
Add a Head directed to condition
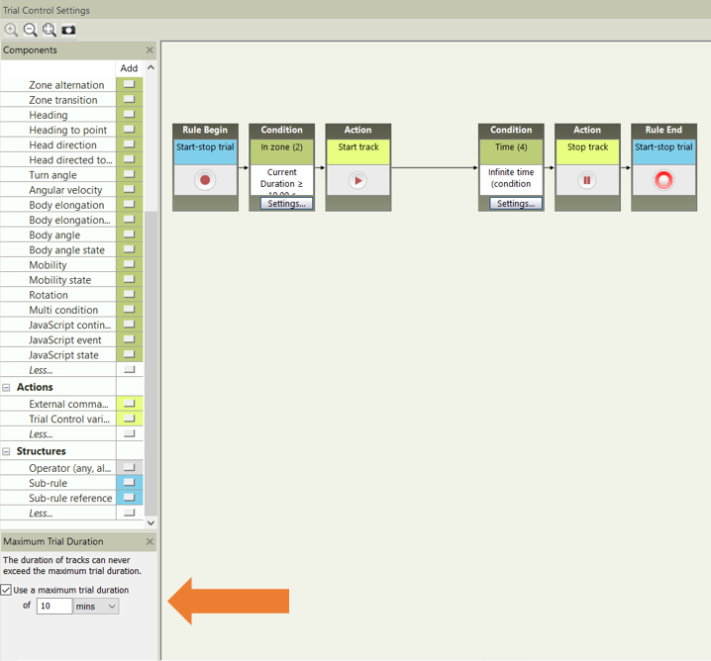(x=130, y=159)
